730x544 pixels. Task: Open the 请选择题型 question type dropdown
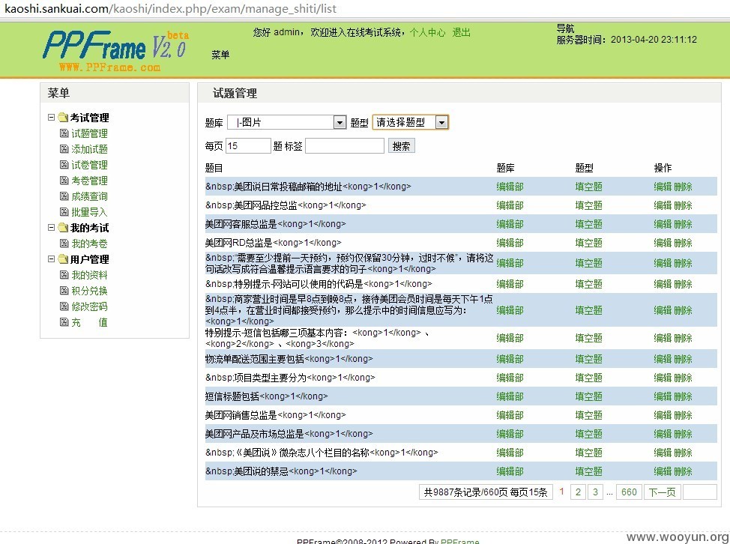coord(410,122)
